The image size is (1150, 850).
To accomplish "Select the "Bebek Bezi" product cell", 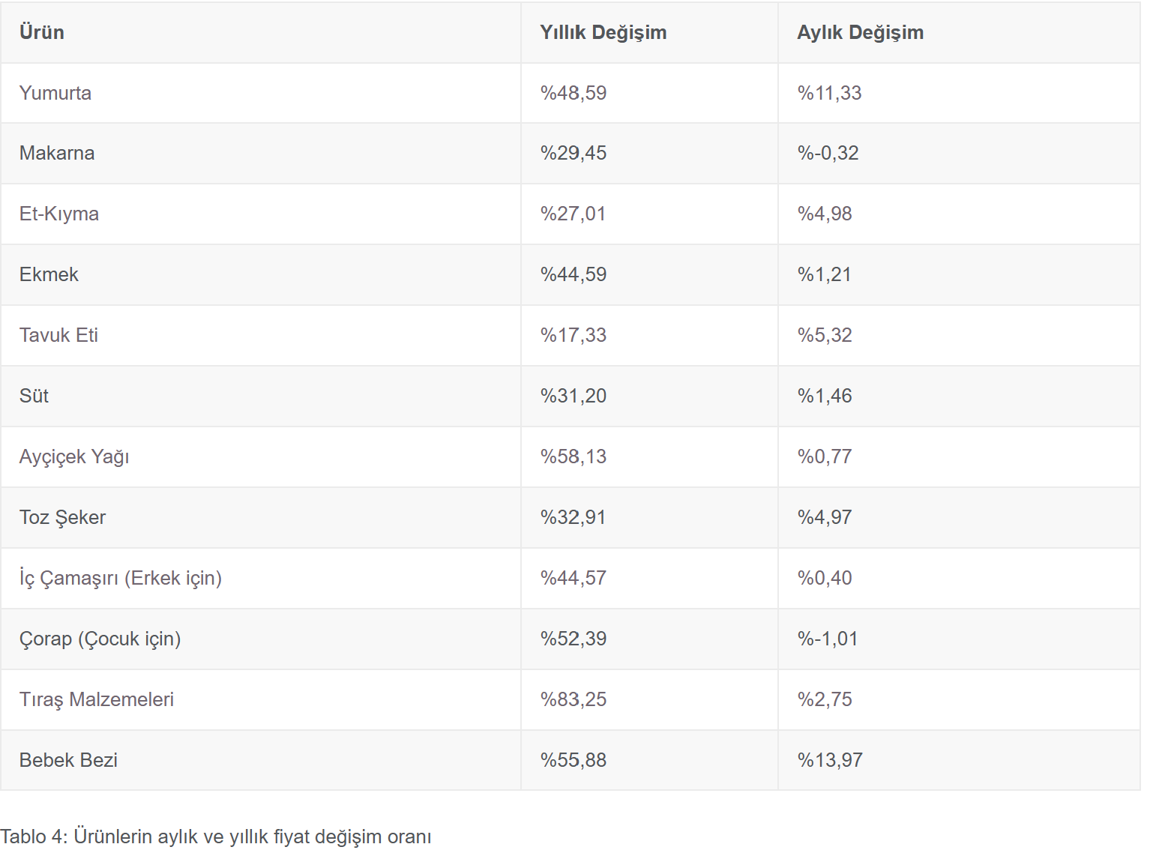I will point(68,760).
